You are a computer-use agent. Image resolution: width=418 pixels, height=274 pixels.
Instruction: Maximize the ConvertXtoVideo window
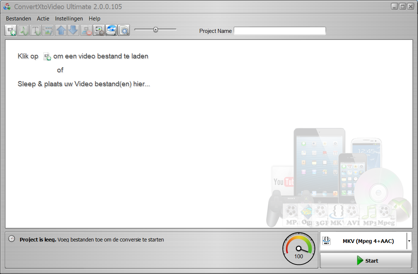[403, 7]
